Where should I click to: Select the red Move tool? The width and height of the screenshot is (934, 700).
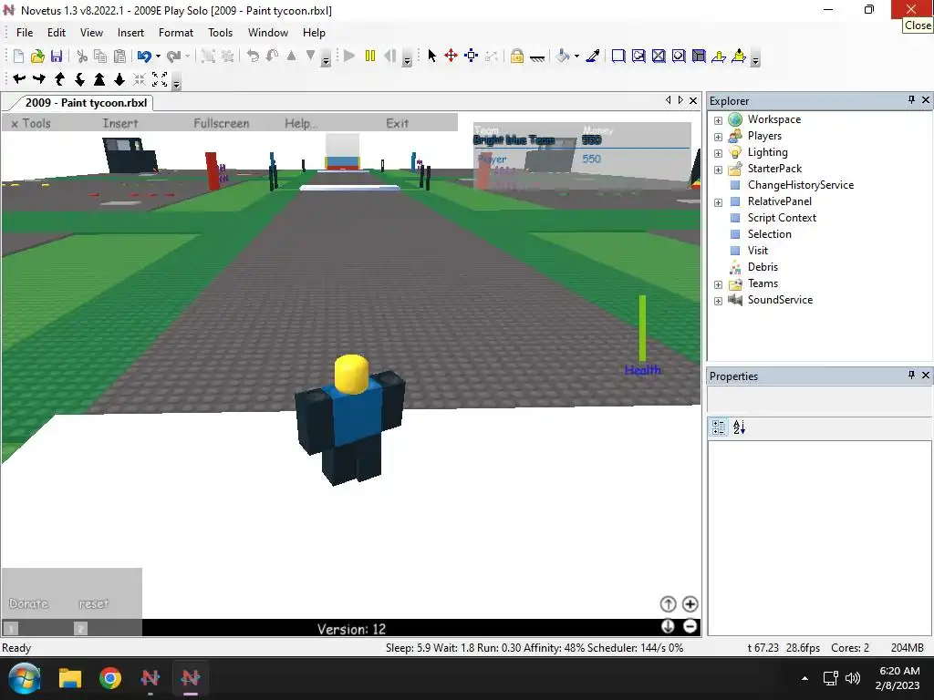[451, 56]
